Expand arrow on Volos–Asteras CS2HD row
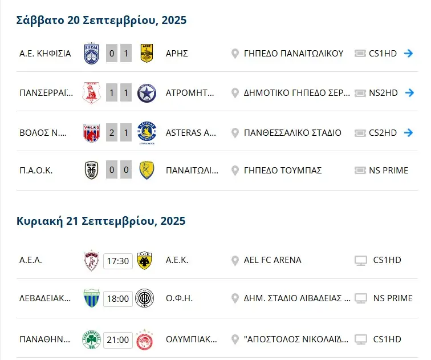This screenshot has width=431, height=360. 408,133
